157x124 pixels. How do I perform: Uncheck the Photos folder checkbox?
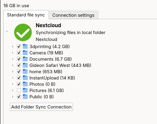coord(19,84)
